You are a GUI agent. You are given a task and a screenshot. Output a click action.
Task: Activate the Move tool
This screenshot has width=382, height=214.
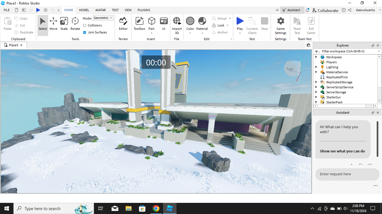coord(53,24)
